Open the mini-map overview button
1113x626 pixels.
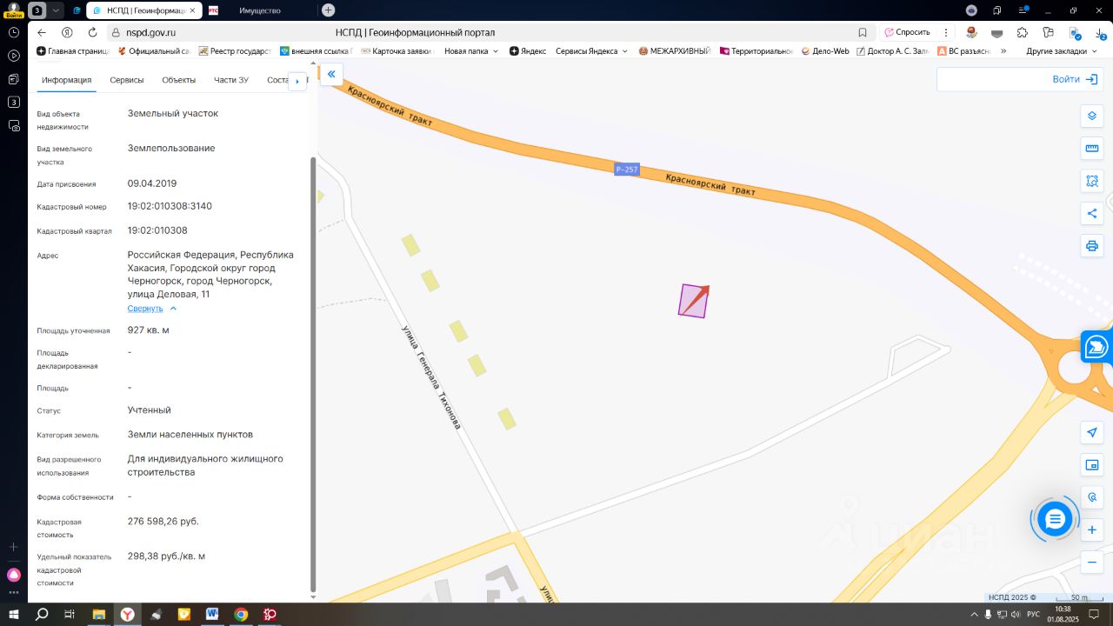click(1092, 465)
